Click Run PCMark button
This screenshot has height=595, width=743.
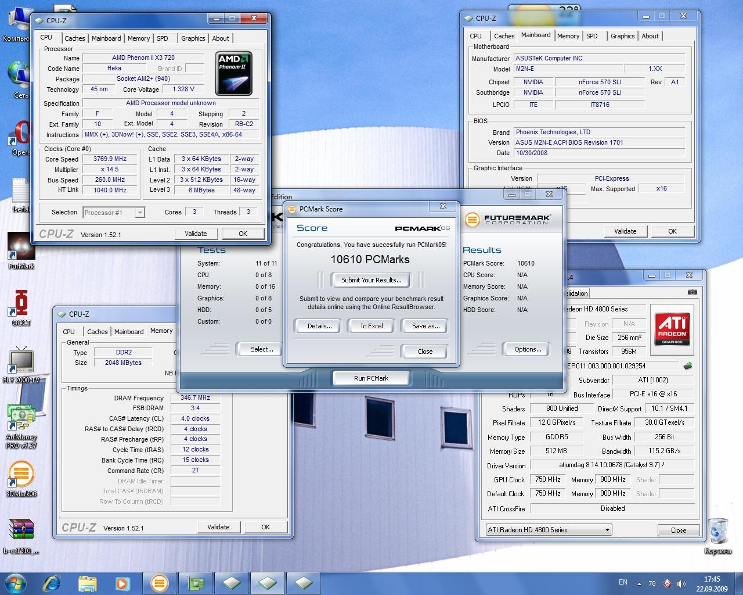tap(371, 378)
